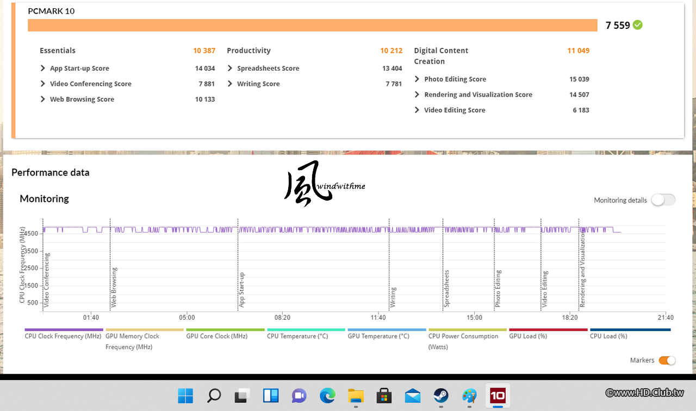
Task: Click the Video Conferencing chart marker
Action: [x=47, y=280]
